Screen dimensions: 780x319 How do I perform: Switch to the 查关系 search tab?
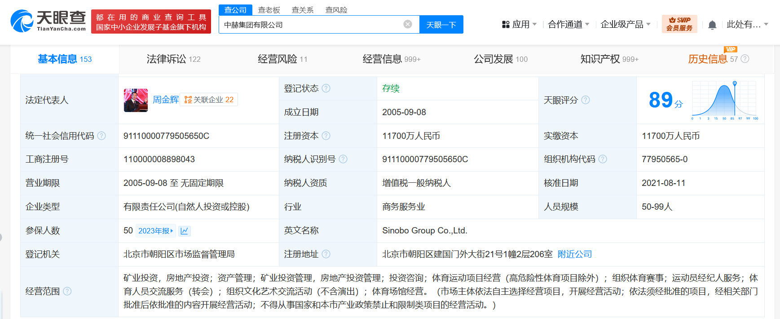303,10
